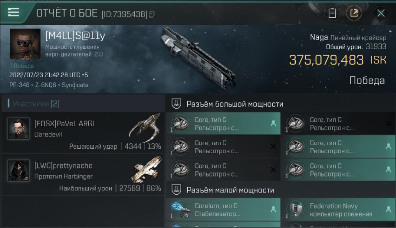396x228 pixels.
Task: Select the PaVeL ARGI participant portrait
Action: click(x=19, y=129)
